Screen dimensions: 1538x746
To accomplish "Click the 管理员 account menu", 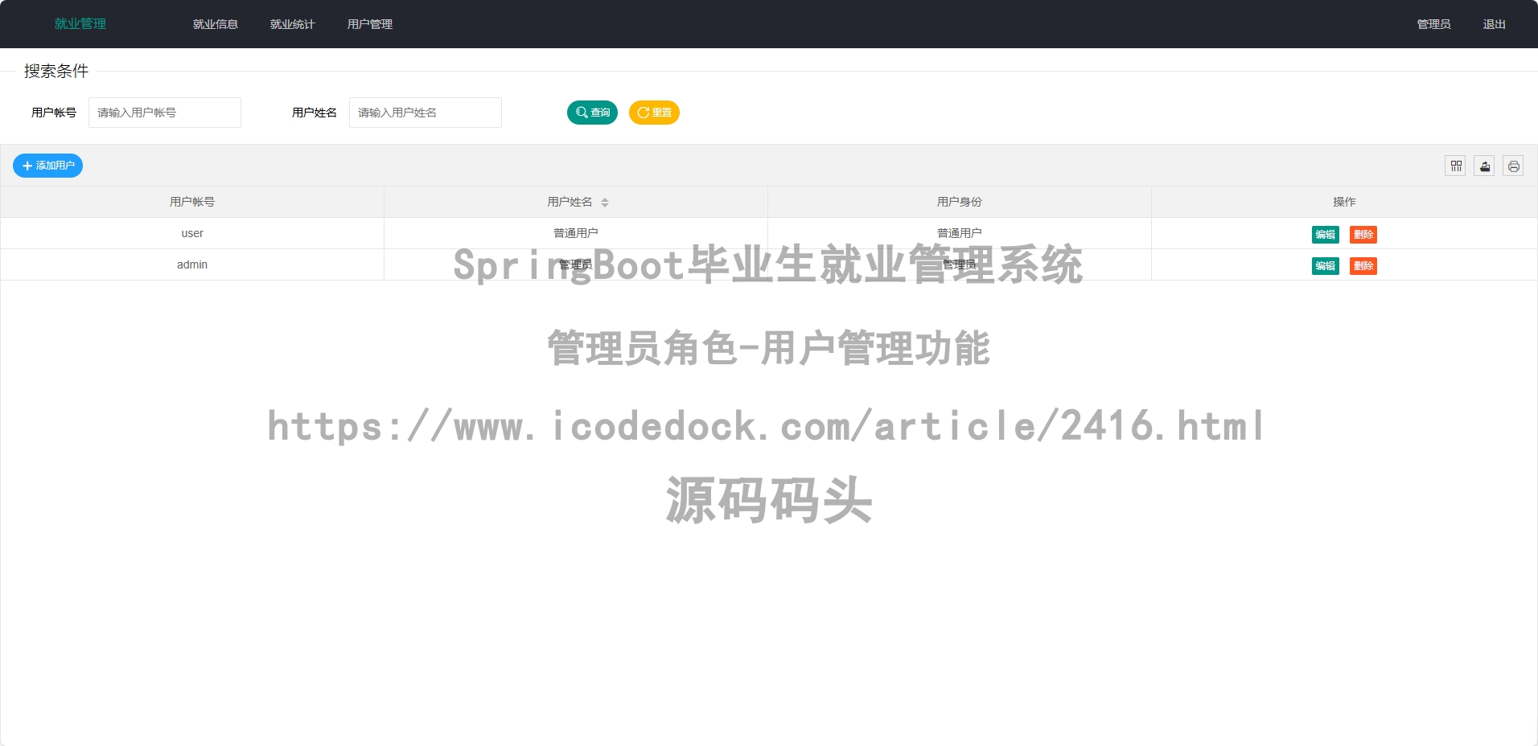I will (1433, 24).
